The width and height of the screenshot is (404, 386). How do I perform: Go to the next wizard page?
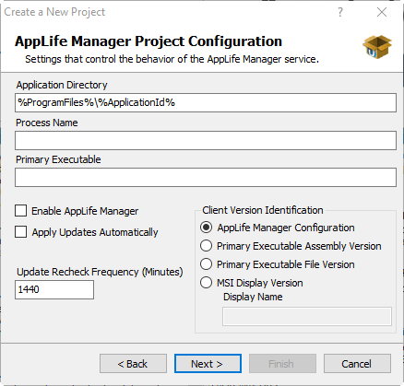(x=208, y=364)
